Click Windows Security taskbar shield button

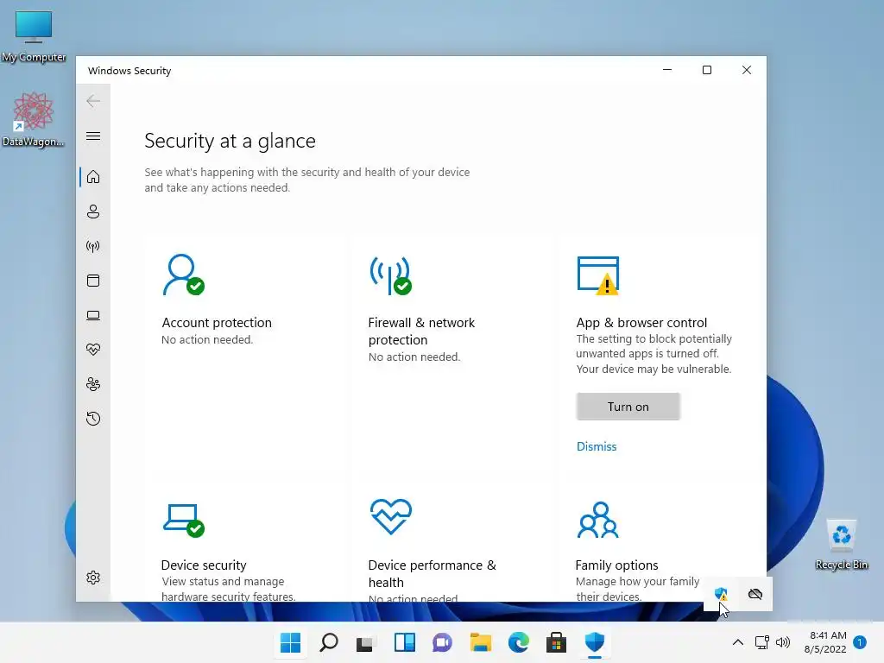[595, 642]
